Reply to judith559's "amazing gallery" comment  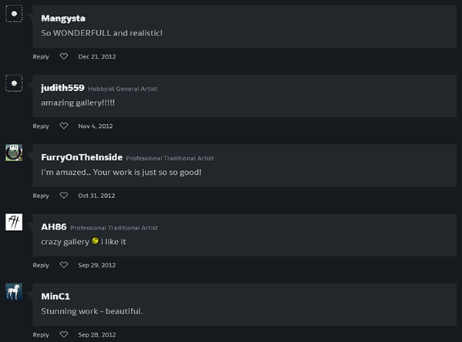coord(41,126)
